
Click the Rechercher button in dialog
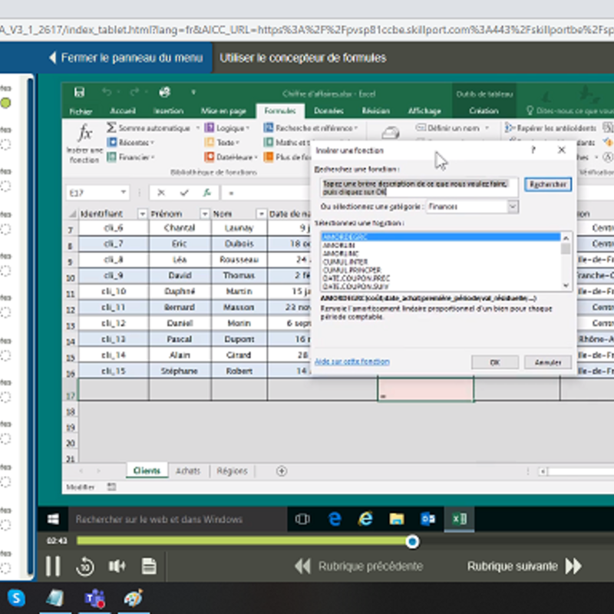(x=547, y=184)
